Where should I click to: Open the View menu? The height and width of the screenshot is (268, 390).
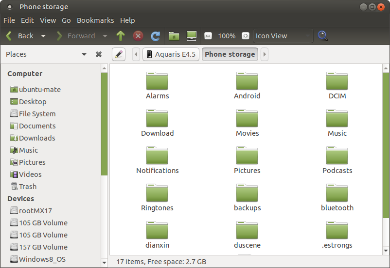(x=48, y=20)
